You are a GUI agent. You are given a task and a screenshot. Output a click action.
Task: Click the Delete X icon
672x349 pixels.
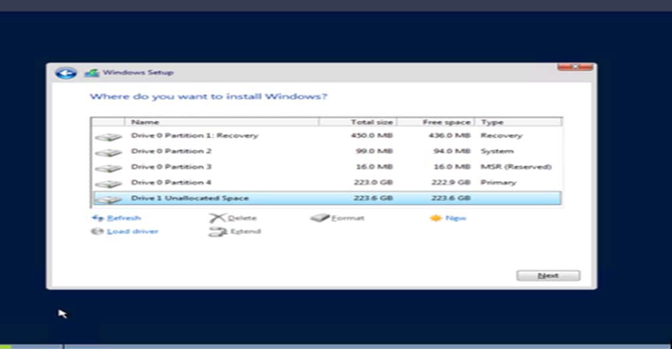[x=218, y=218]
